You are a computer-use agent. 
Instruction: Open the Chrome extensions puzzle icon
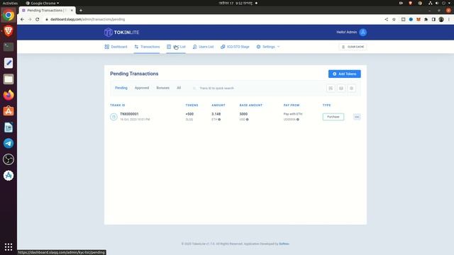coord(426,19)
